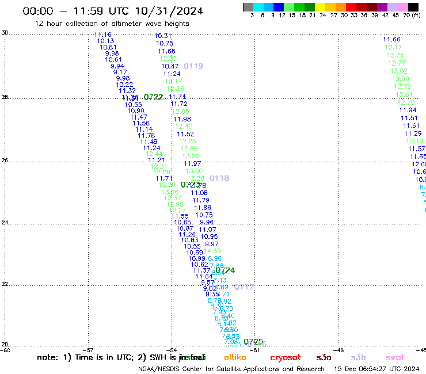Screen dimensions: 426x374
Task: Click the black legend swatch at the end
Action: (x=413, y=7)
